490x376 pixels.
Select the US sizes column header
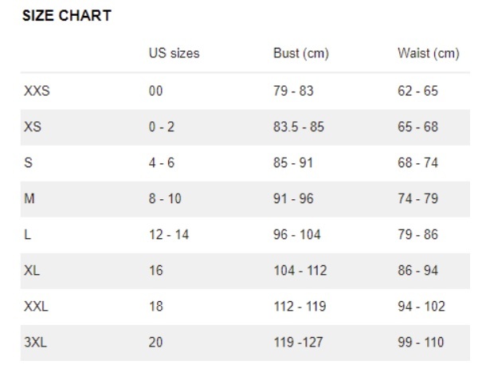pos(174,53)
